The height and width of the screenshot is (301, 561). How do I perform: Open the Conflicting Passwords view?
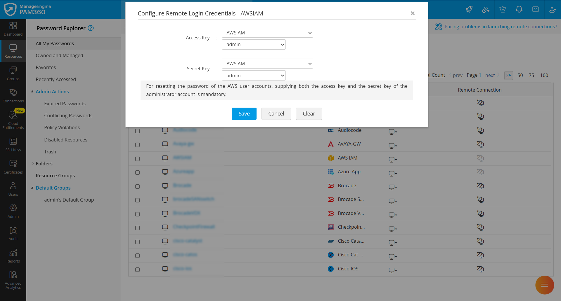[68, 115]
